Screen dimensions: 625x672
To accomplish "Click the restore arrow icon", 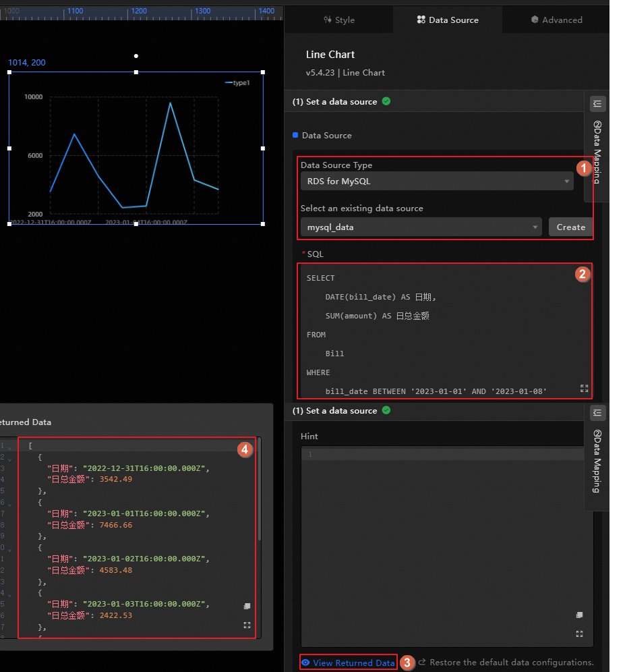I will click(x=422, y=662).
